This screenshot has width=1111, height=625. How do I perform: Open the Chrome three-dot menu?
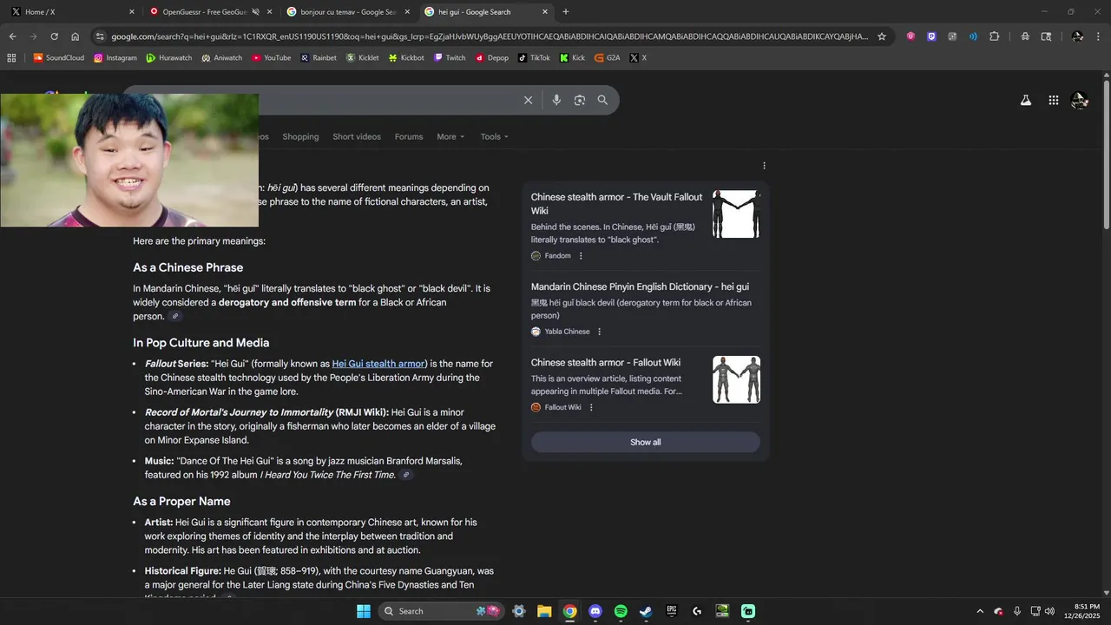pyautogui.click(x=1097, y=36)
